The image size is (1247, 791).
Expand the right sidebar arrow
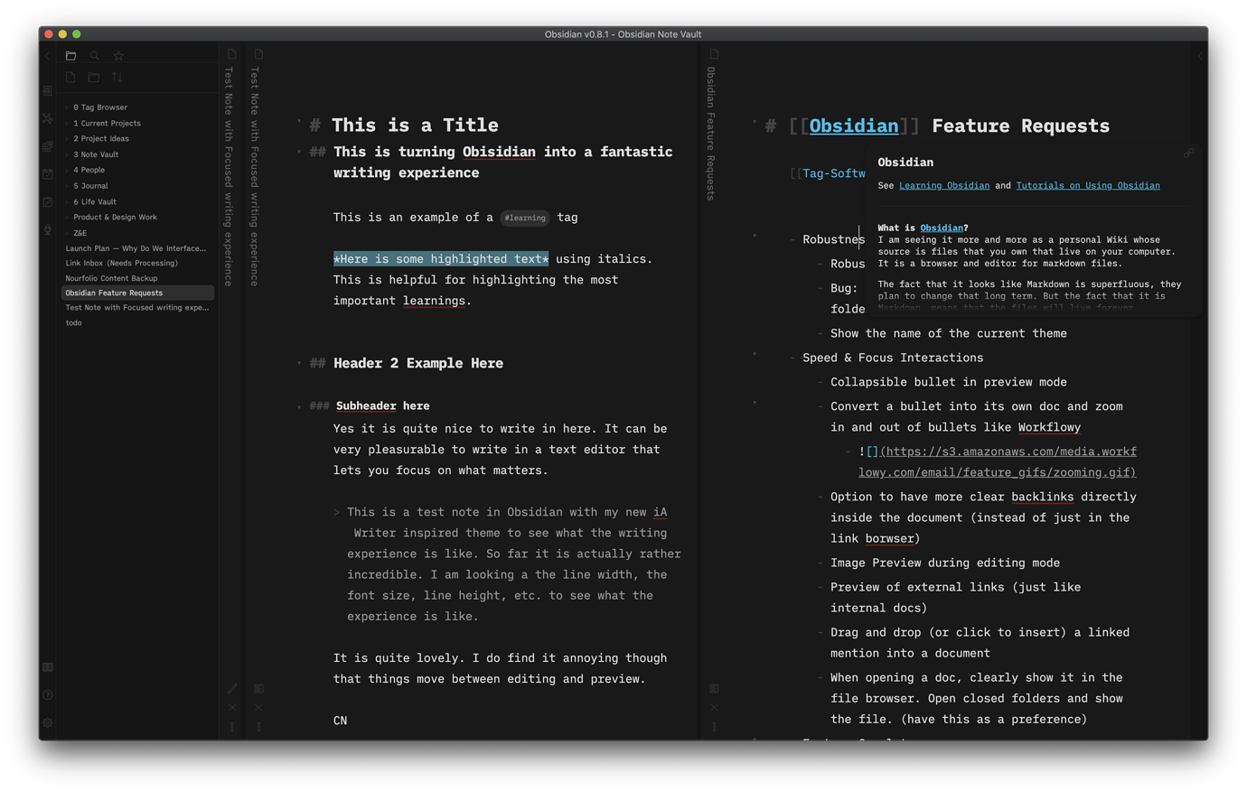point(1200,56)
